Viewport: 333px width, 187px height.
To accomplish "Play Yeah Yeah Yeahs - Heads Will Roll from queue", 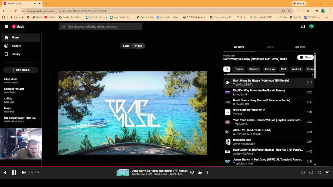I will 268,122.
